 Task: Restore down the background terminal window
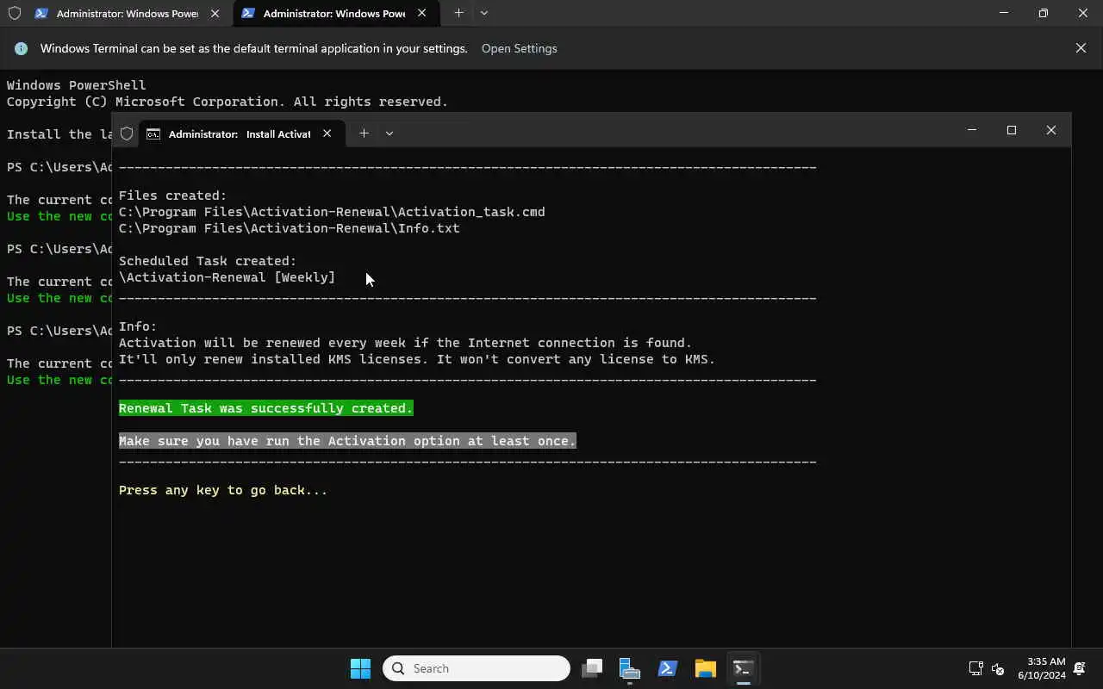(x=1044, y=13)
